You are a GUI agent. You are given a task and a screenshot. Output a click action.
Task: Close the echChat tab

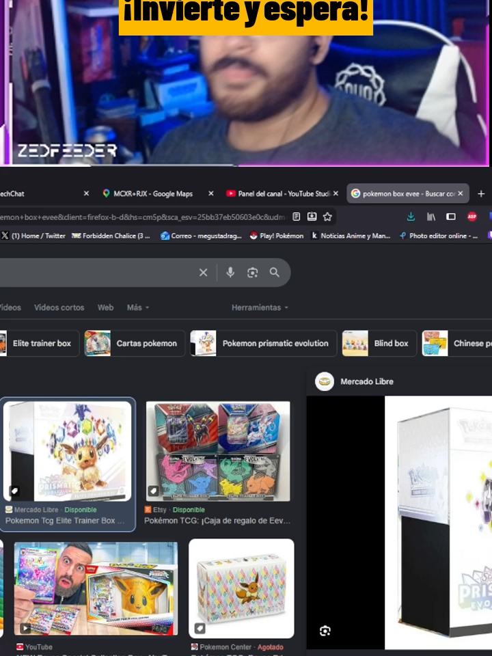click(86, 193)
